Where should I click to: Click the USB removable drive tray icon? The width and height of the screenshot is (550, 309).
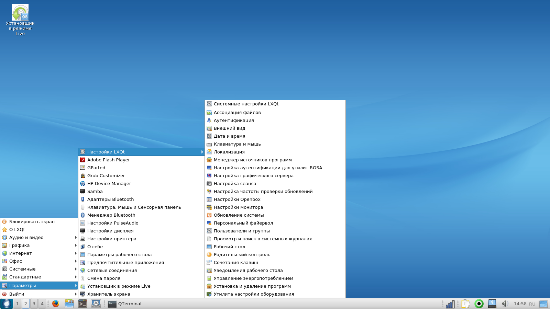[x=492, y=304]
